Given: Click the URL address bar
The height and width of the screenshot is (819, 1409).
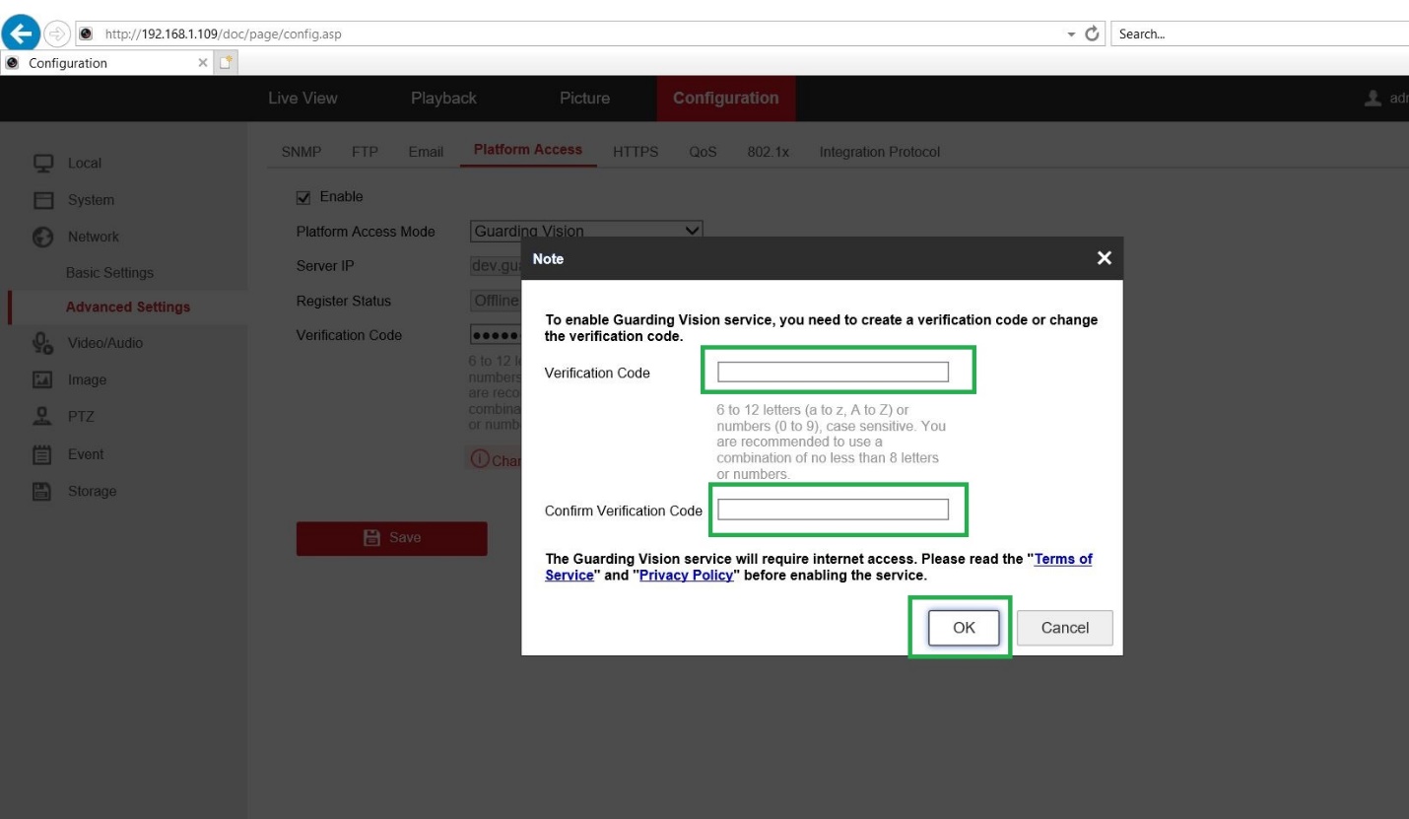Looking at the screenshot, I should [x=571, y=34].
